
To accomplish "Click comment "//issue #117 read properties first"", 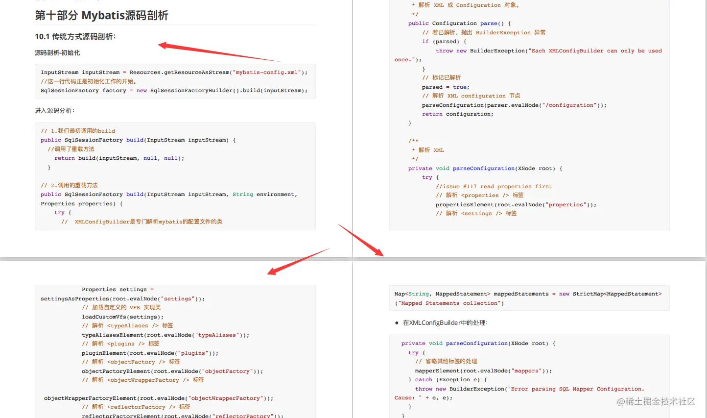I will click(x=494, y=187).
